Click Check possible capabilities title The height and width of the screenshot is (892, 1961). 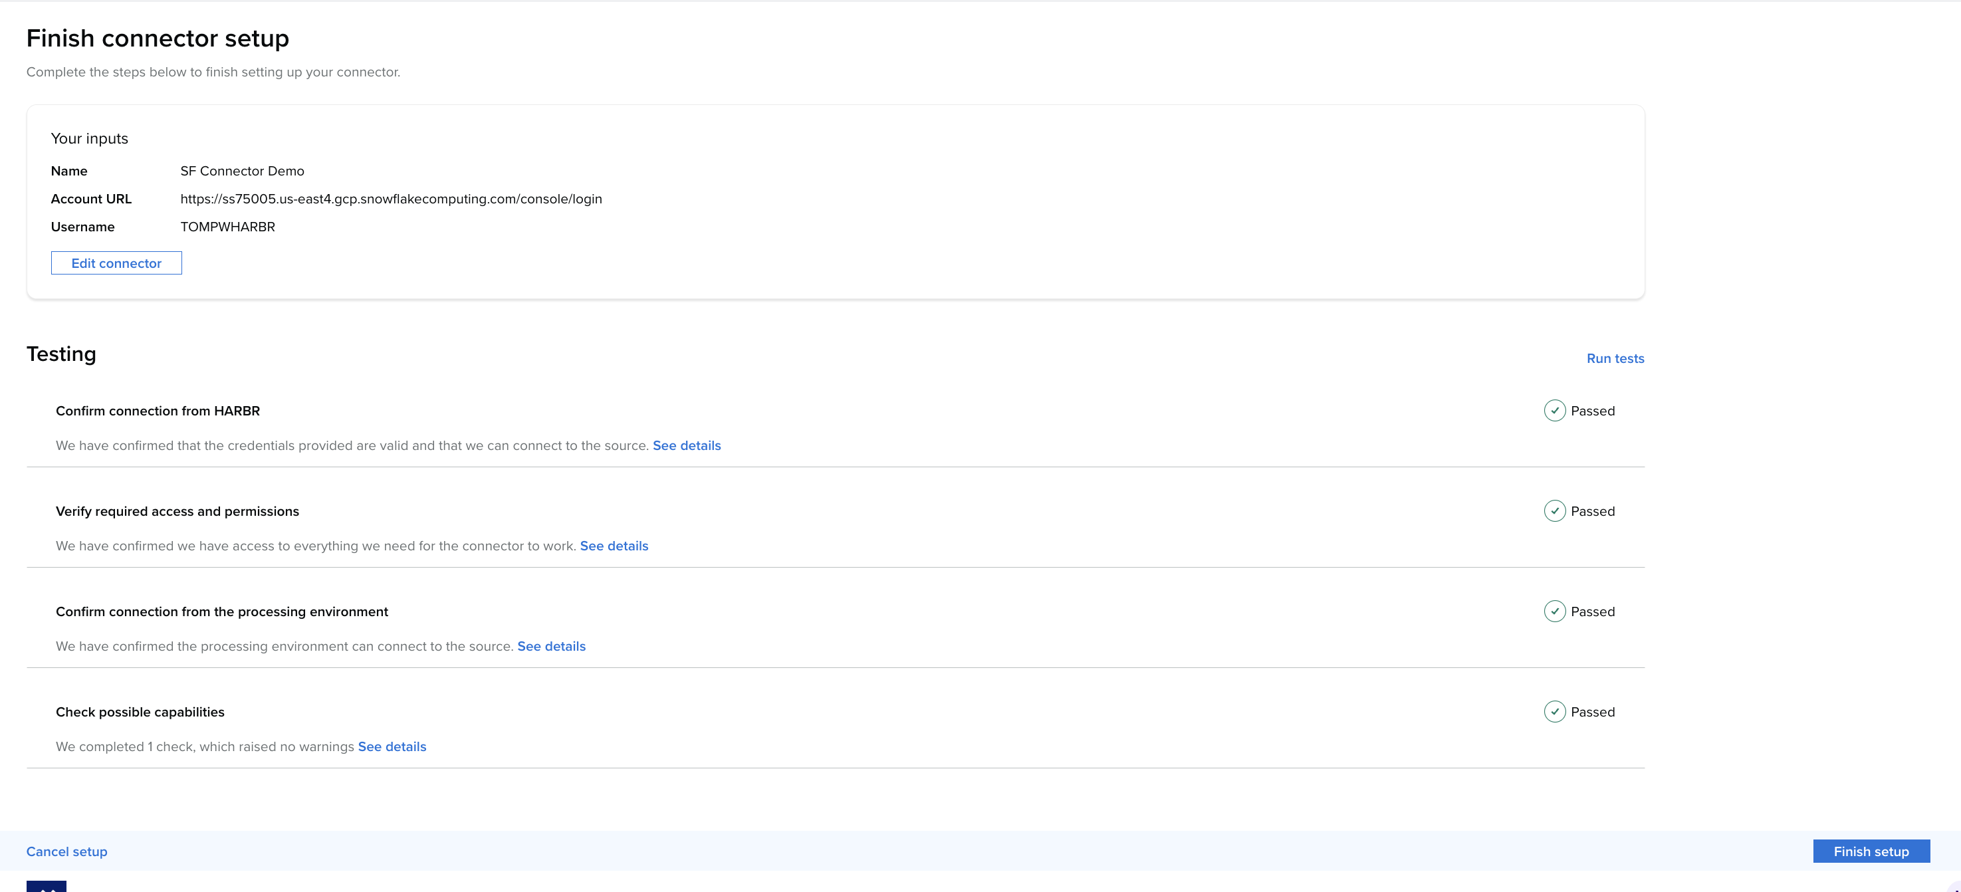[140, 713]
